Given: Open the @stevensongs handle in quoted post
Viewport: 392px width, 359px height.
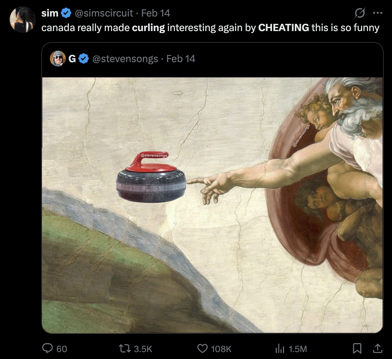Looking at the screenshot, I should (125, 59).
